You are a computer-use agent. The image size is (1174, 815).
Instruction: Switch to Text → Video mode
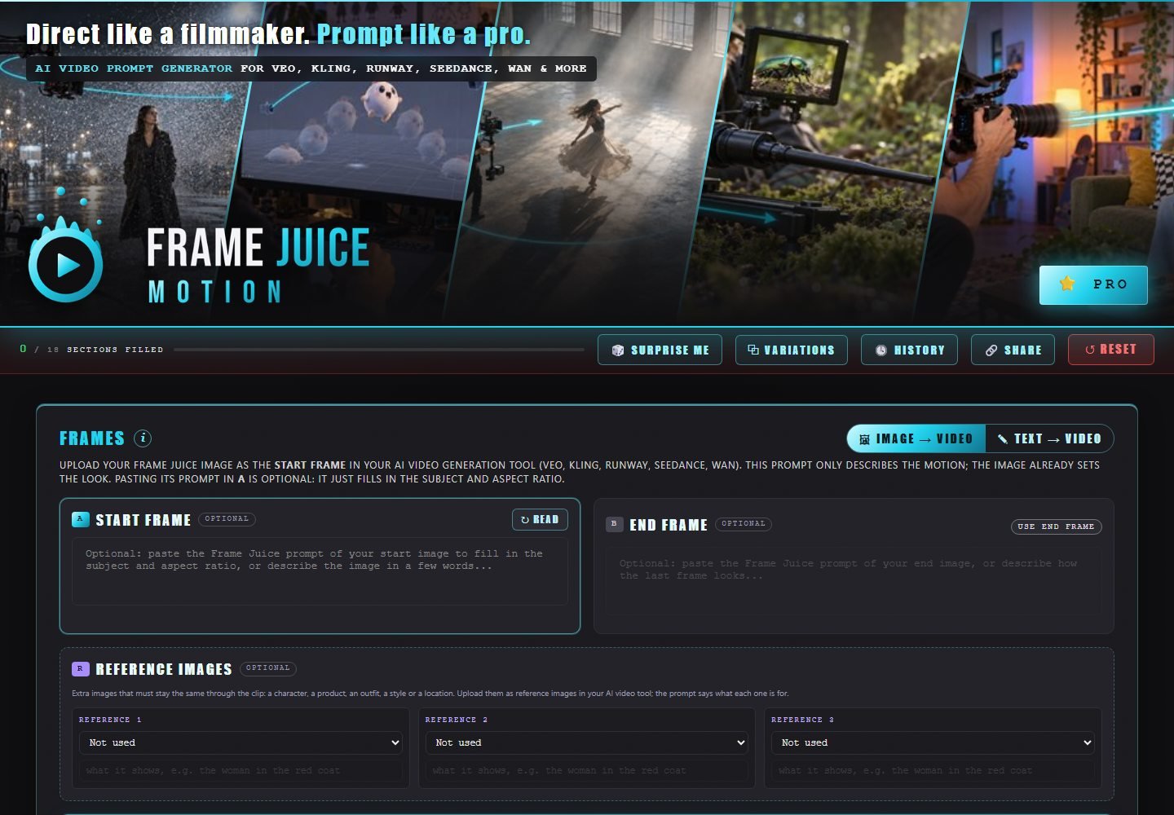[1049, 438]
